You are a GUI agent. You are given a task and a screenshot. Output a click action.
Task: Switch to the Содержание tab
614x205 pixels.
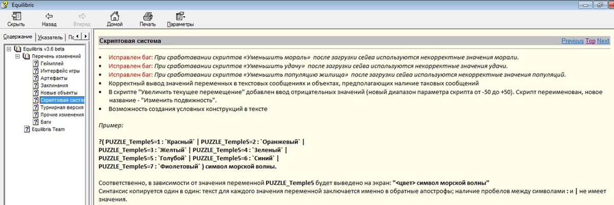pyautogui.click(x=18, y=37)
